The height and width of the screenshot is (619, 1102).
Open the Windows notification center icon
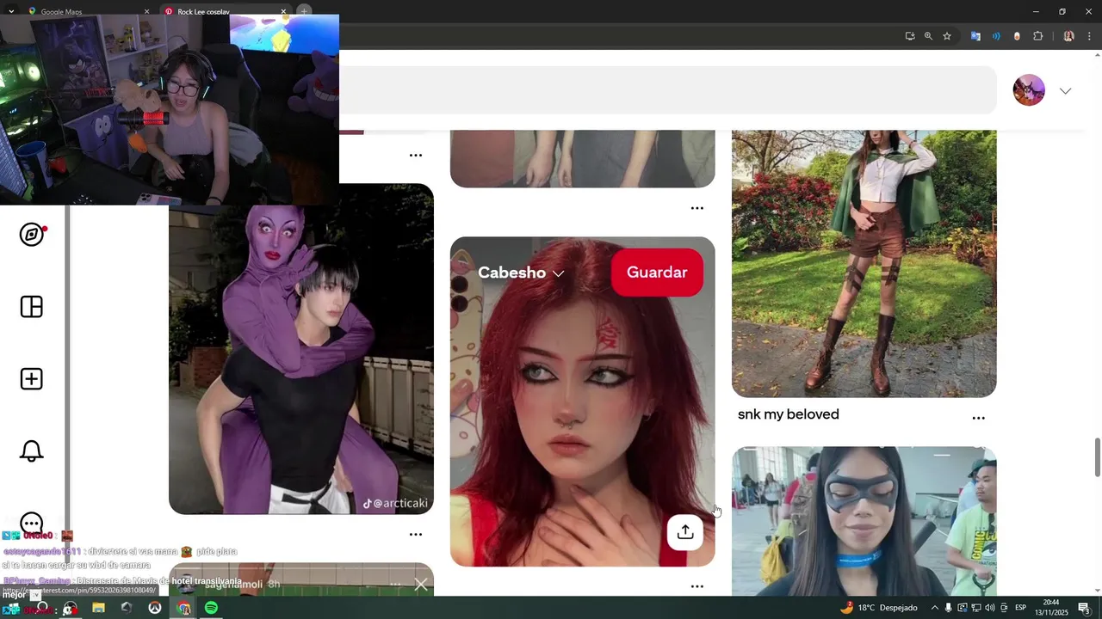[x=1084, y=608]
